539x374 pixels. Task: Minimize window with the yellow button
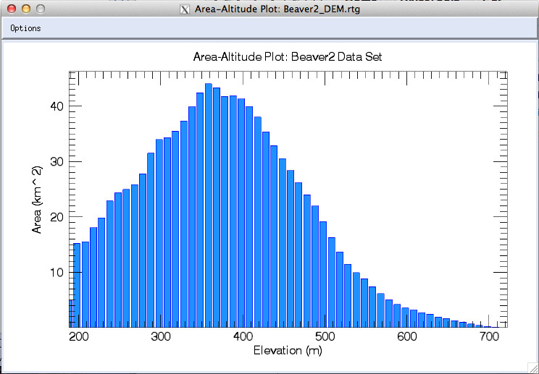(x=25, y=9)
